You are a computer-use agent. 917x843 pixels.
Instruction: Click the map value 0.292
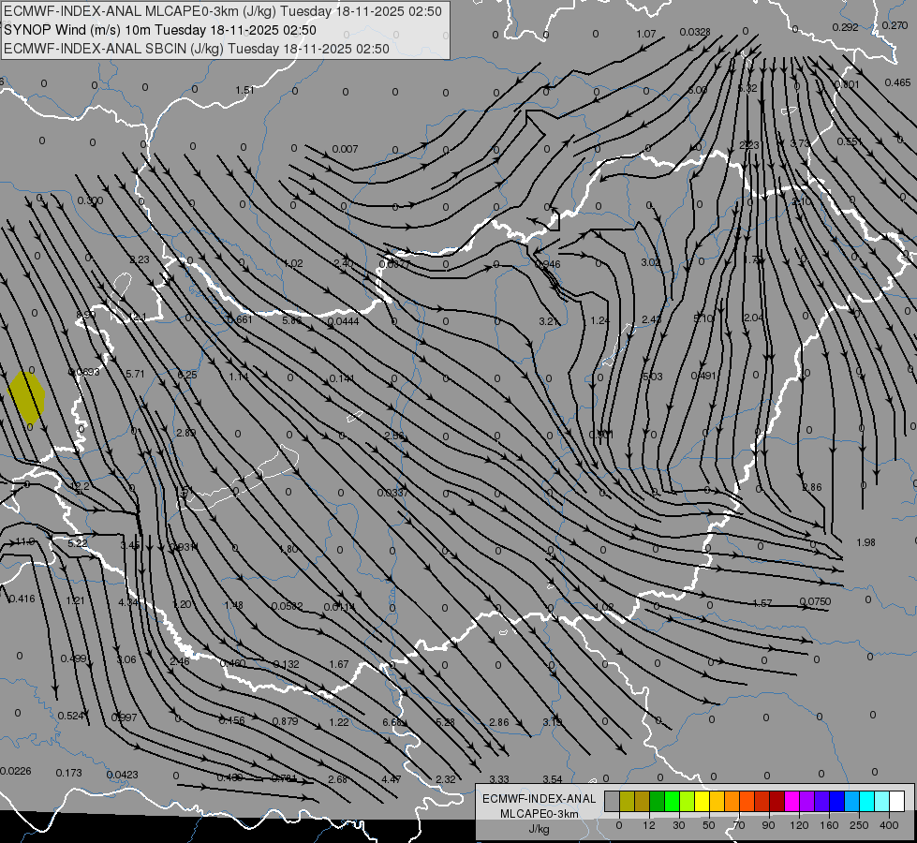point(845,27)
